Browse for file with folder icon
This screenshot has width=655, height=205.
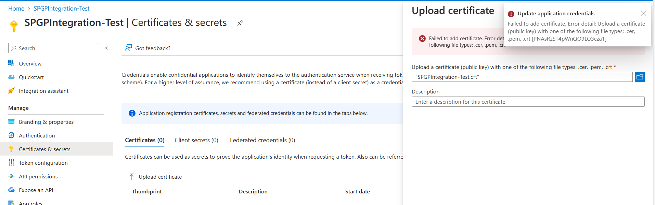tap(640, 77)
